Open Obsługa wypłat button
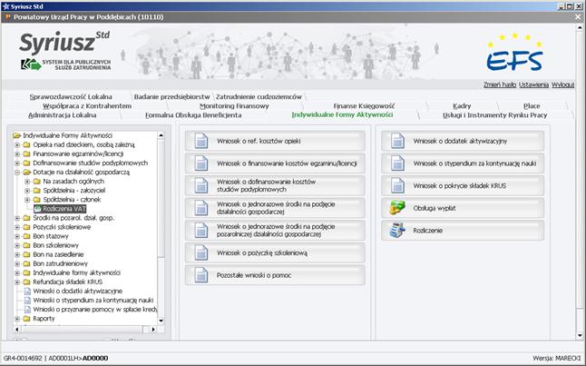Viewport: 586px width, 366px height. [x=463, y=208]
